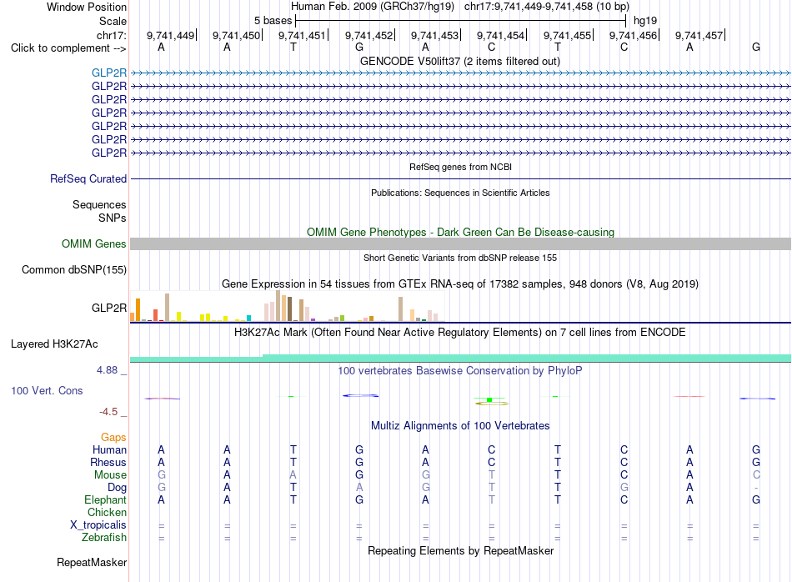792x582 pixels.
Task: Open the 100 Vert. Cons track label
Action: [47, 390]
